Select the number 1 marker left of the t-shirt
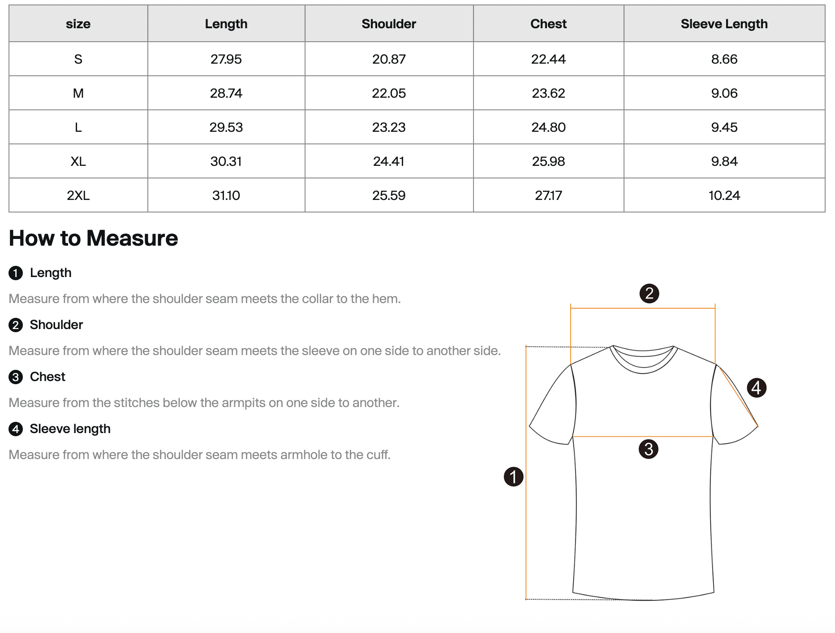The width and height of the screenshot is (835, 633). click(513, 477)
